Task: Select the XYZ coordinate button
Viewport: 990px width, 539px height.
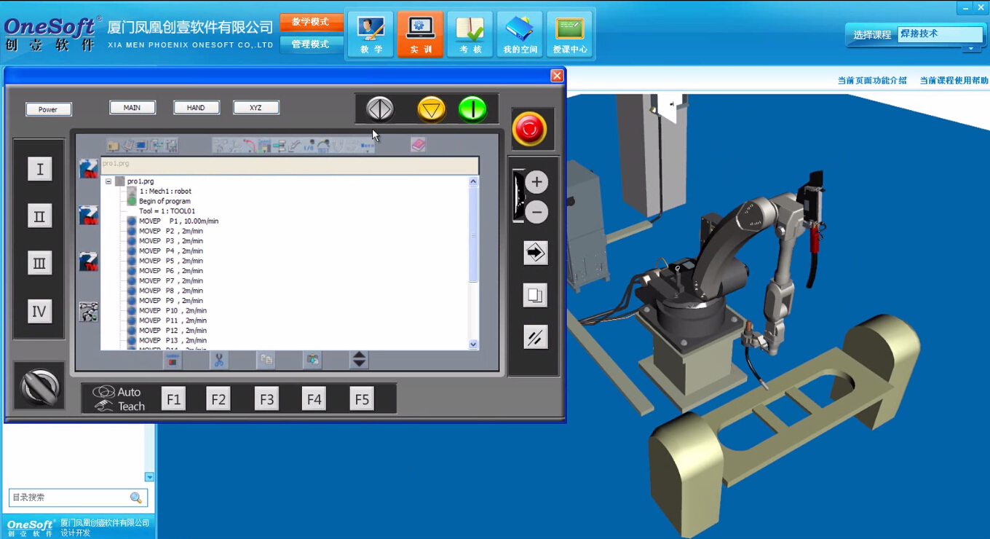Action: [x=256, y=108]
